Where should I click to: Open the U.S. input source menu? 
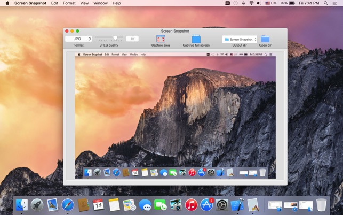point(271,3)
